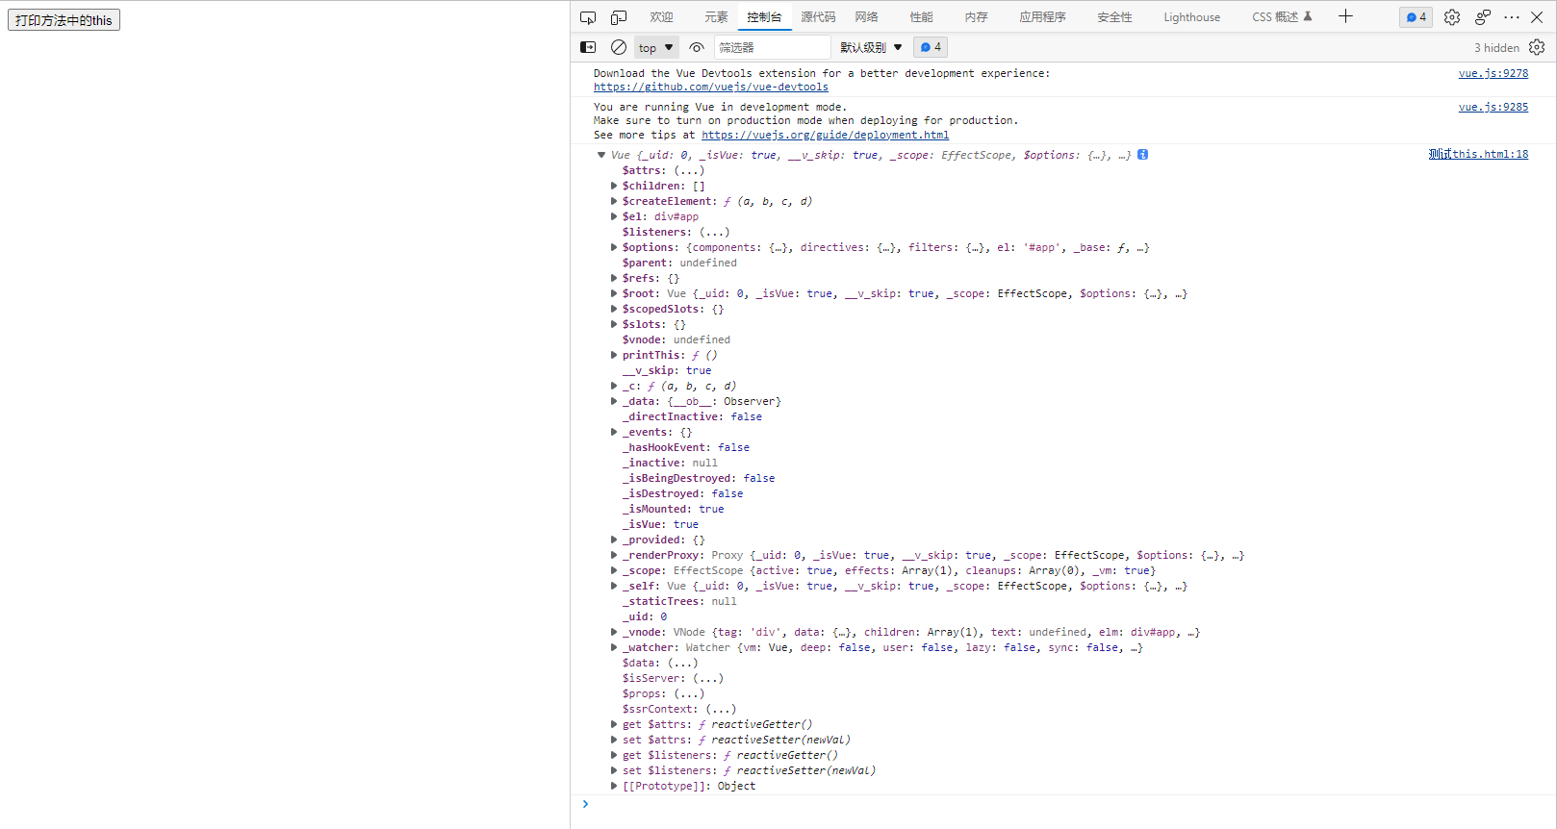Clear the console with the clear icon

click(619, 47)
